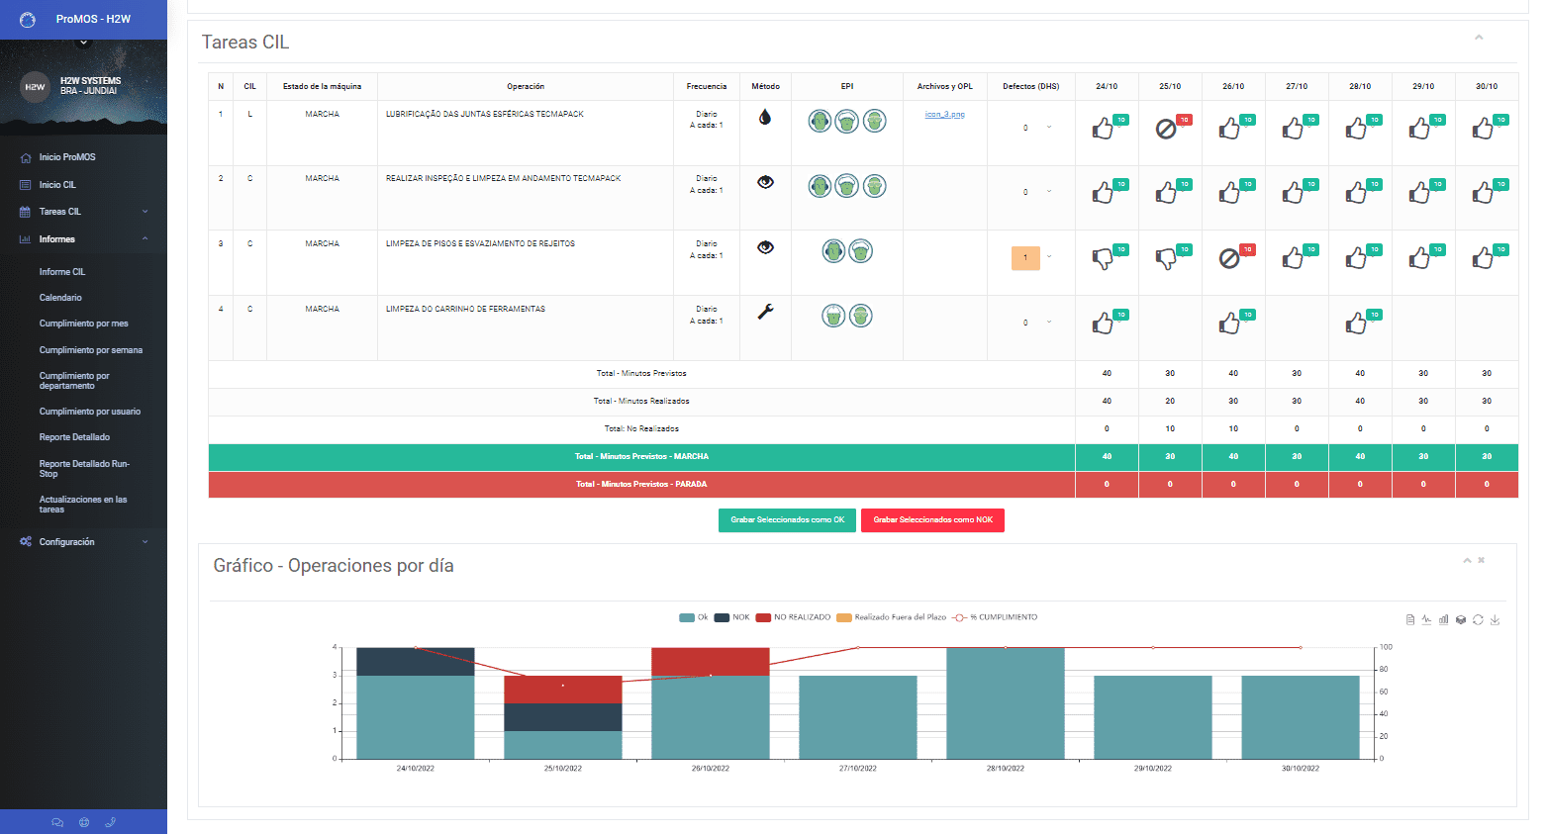Click thumbs-up for inspeção task on 28/10

pyautogui.click(x=1356, y=193)
